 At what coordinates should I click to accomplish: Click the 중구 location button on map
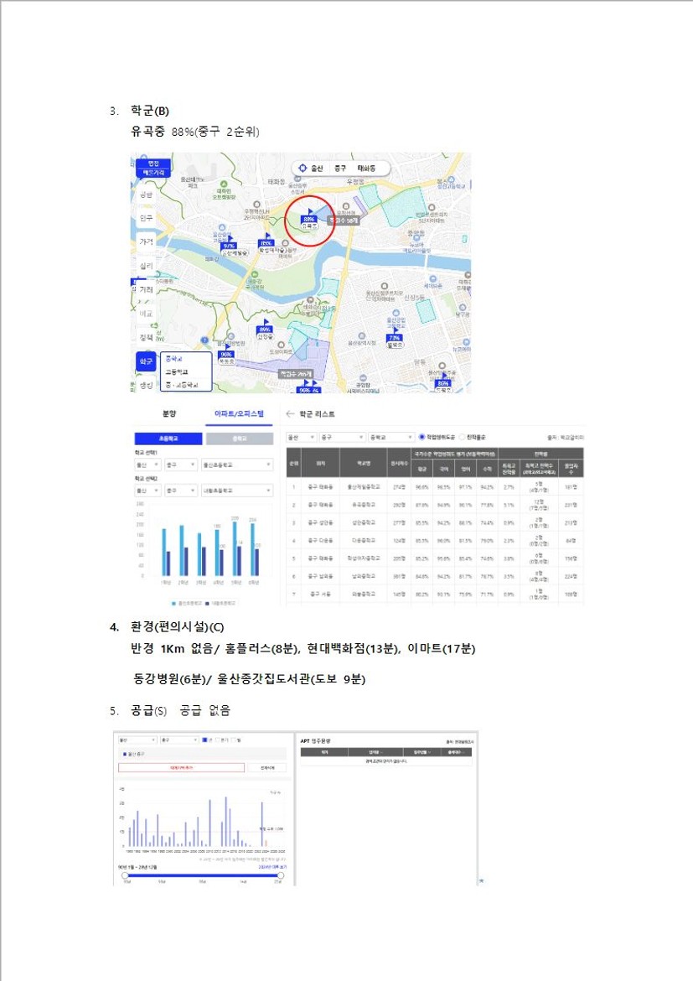[x=340, y=169]
